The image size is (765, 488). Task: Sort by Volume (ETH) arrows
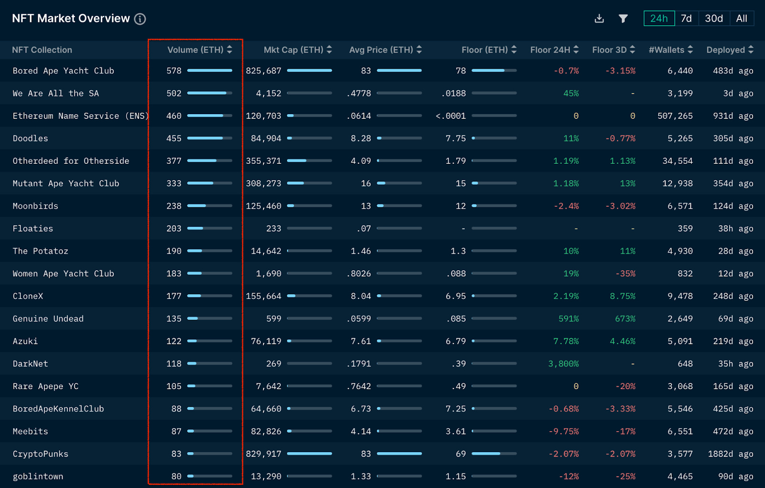(229, 50)
